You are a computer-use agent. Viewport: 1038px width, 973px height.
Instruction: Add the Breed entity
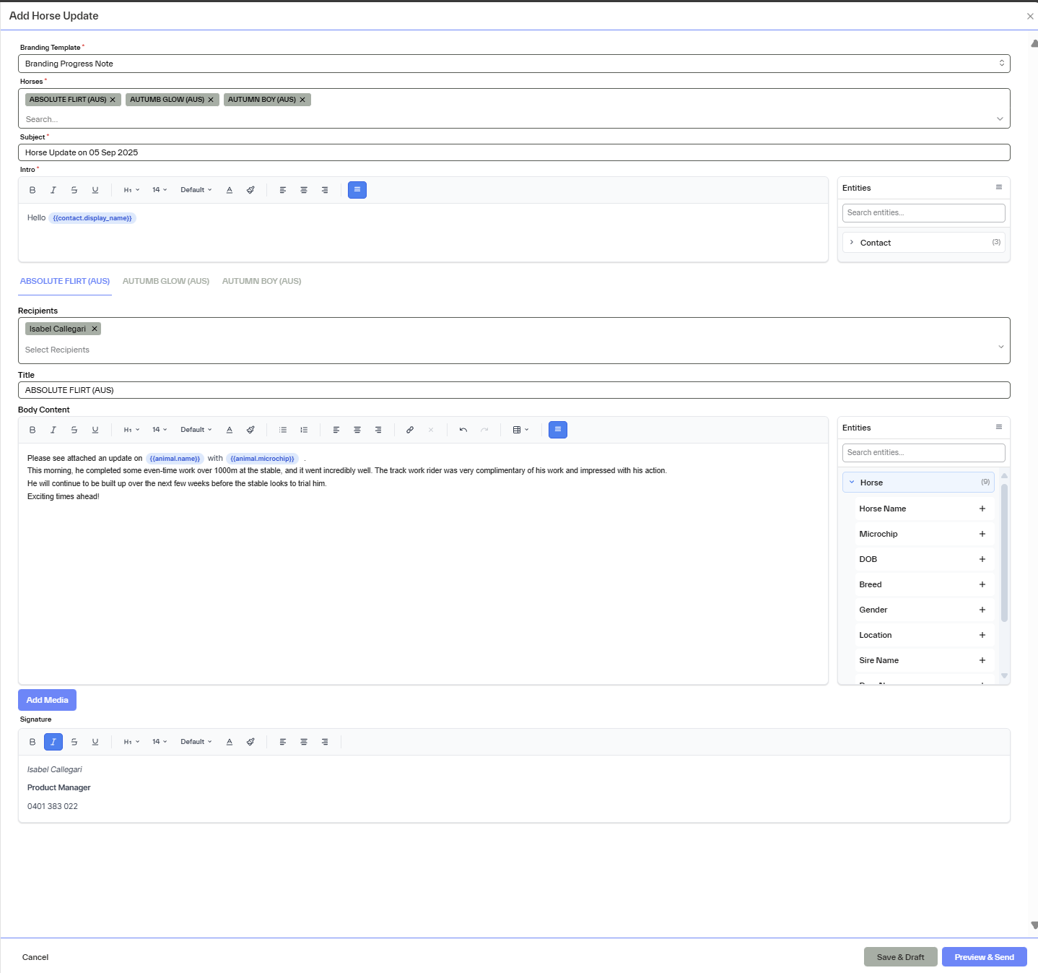[982, 584]
